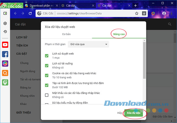The image size is (177, 123).
Task: Open the Cốc Cốc logo menu
Action: [12, 6]
